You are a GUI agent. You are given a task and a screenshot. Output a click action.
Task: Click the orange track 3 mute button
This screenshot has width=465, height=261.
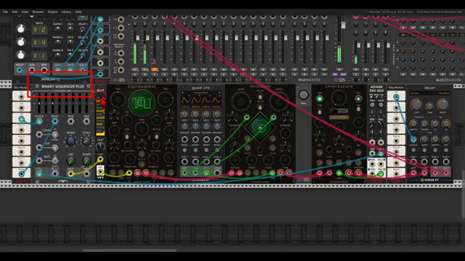(155, 70)
